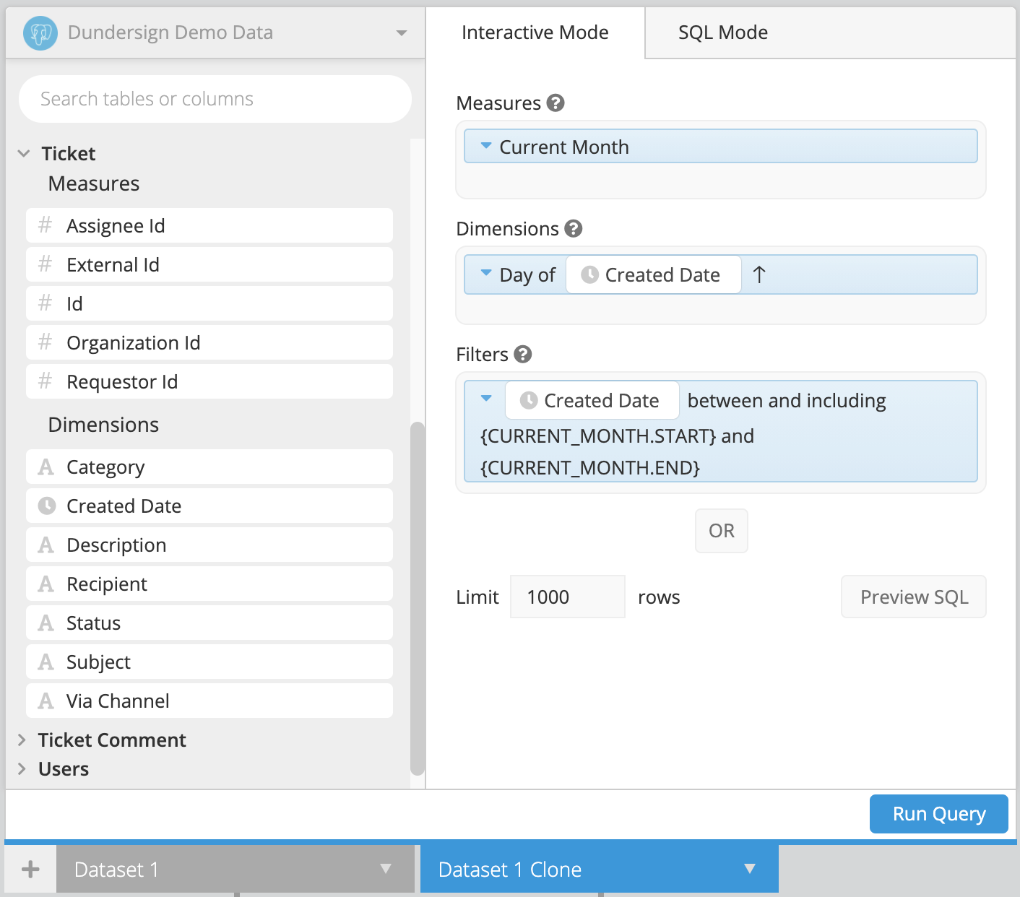Screen dimensions: 1020x897
Task: Click the hash icon beside External Id
Action: click(46, 264)
